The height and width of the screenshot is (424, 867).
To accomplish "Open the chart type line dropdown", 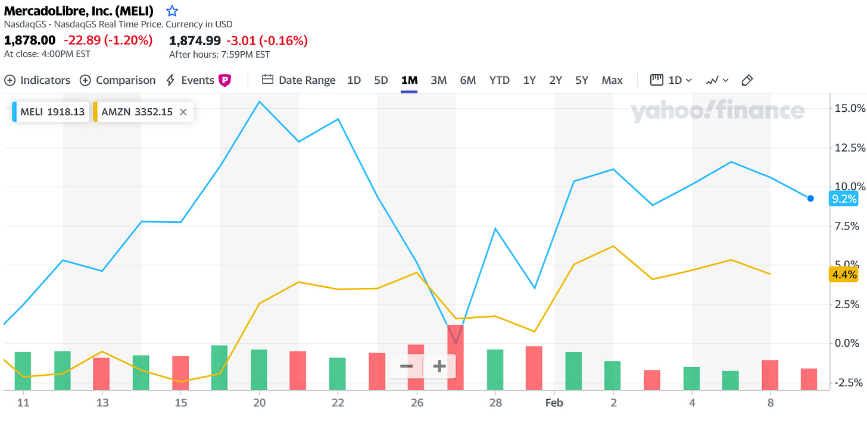I will (x=718, y=80).
